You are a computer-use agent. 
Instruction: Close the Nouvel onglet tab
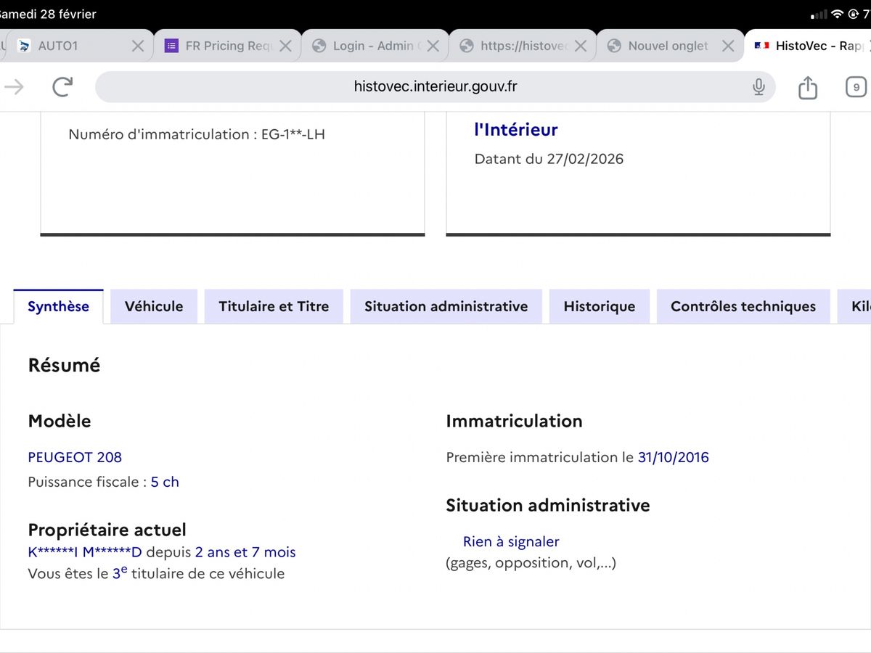[x=728, y=46]
